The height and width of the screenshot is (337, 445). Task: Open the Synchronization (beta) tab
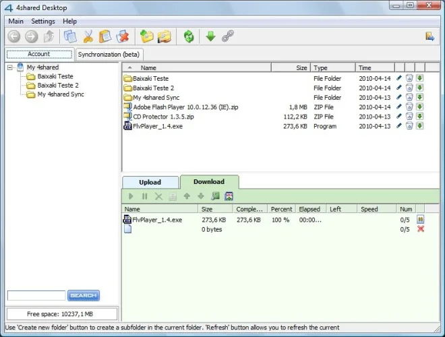click(x=109, y=55)
